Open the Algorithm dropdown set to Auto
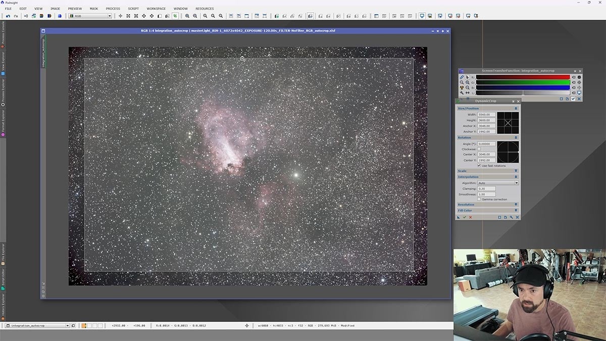This screenshot has width=606, height=341. pyautogui.click(x=498, y=183)
